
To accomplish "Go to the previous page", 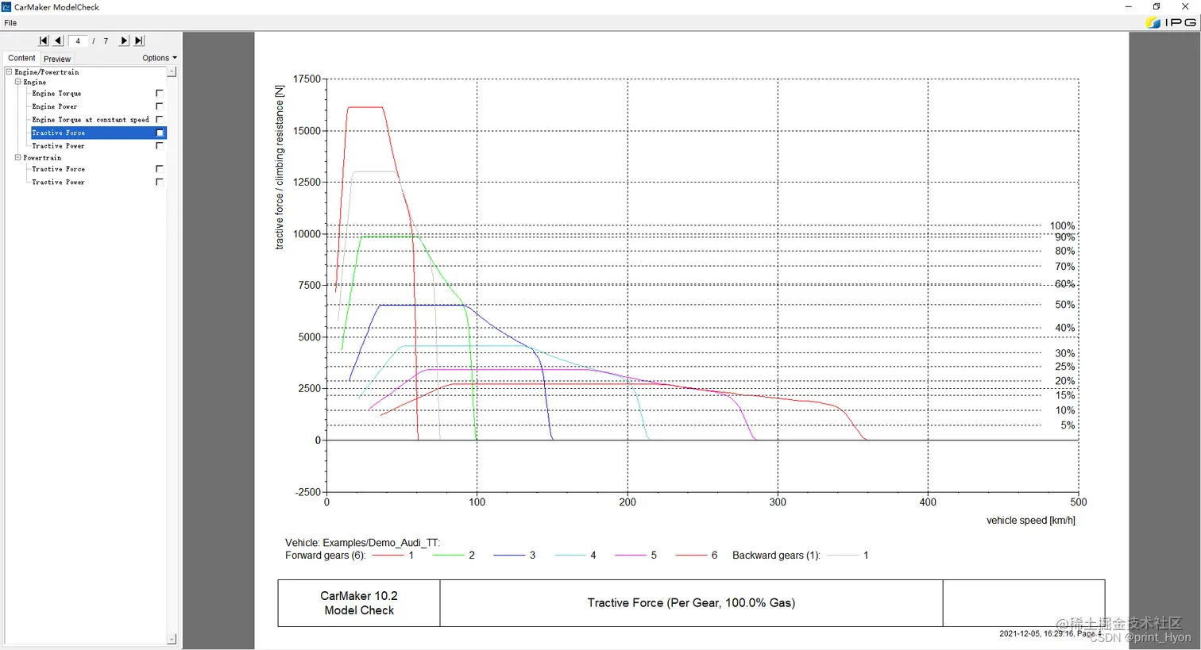I will (58, 40).
